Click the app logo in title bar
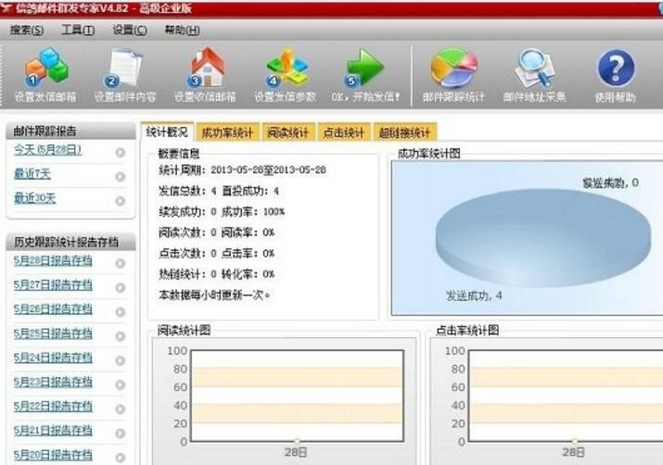 6,8
